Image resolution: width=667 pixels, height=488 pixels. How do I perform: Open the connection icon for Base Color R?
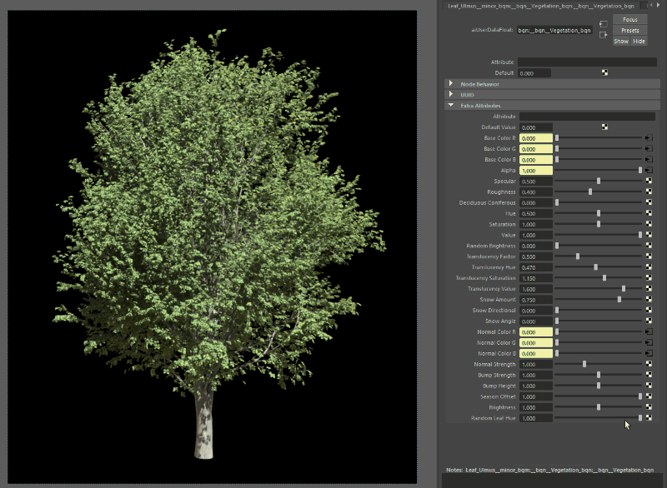coord(648,137)
